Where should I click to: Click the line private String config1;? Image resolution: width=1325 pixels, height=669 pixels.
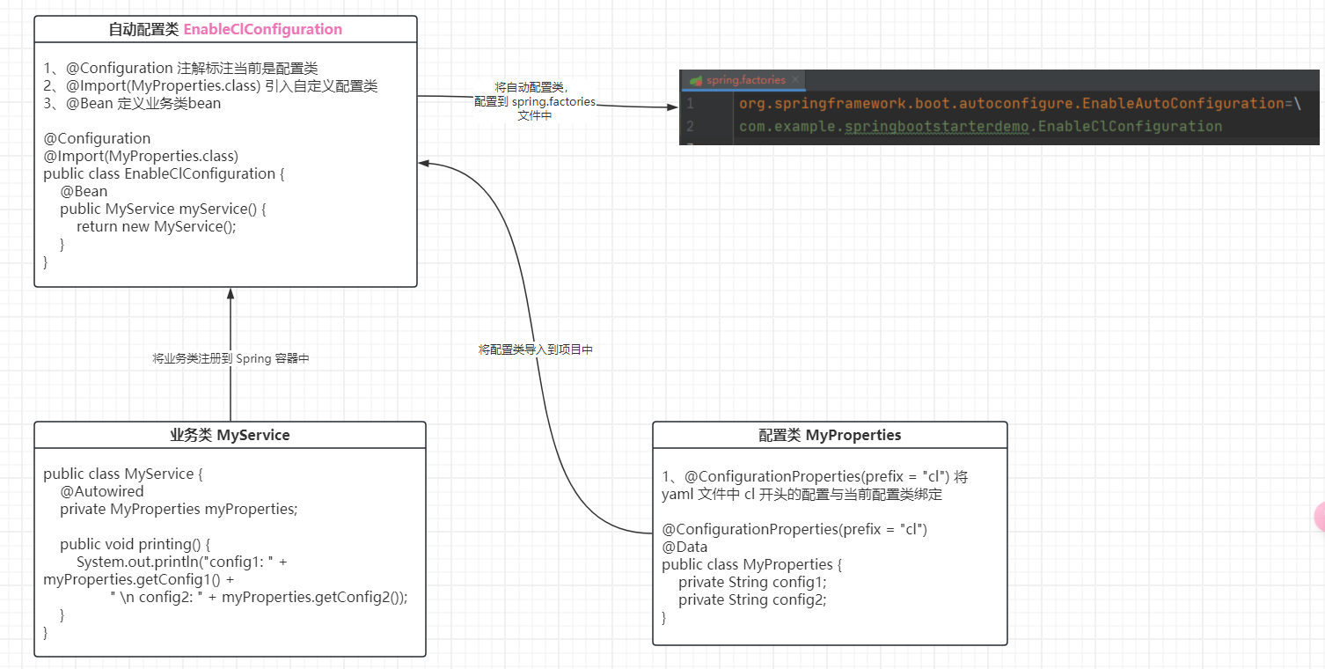(752, 582)
